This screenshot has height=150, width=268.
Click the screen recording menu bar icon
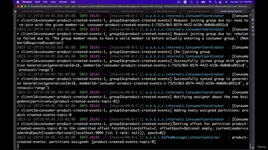tap(179, 2)
